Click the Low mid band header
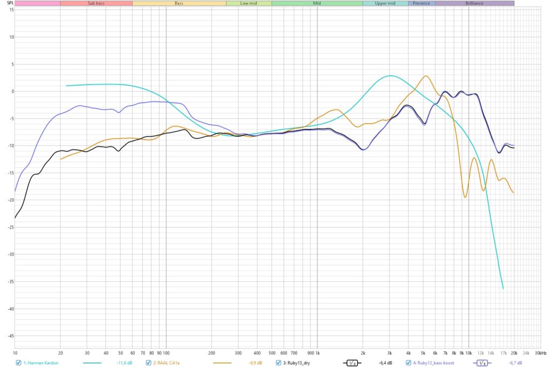This screenshot has height=367, width=548. 248,3
